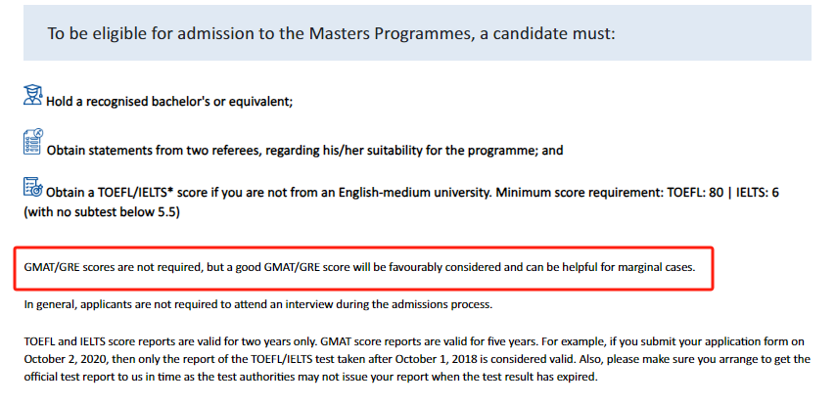Image resolution: width=836 pixels, height=406 pixels.
Task: Click the graduate icon beside bachelor's requirement
Action: (x=33, y=95)
